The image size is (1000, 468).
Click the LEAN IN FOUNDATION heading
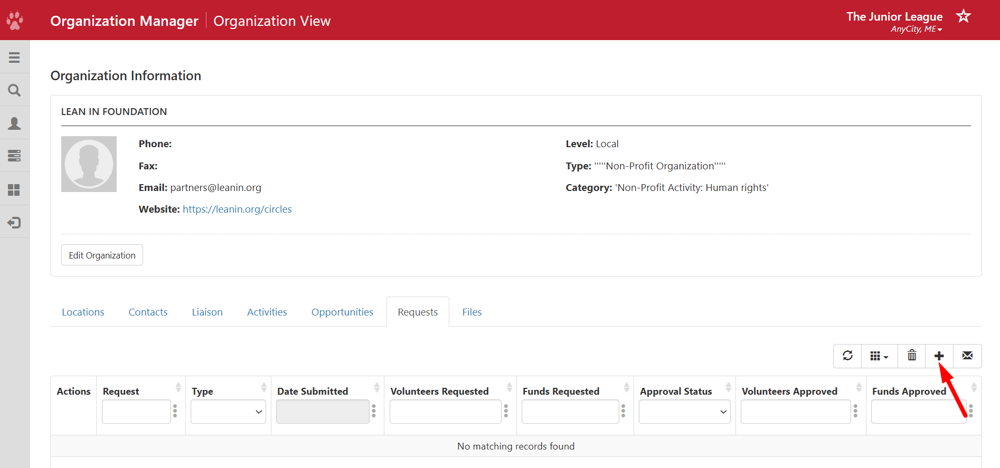114,111
